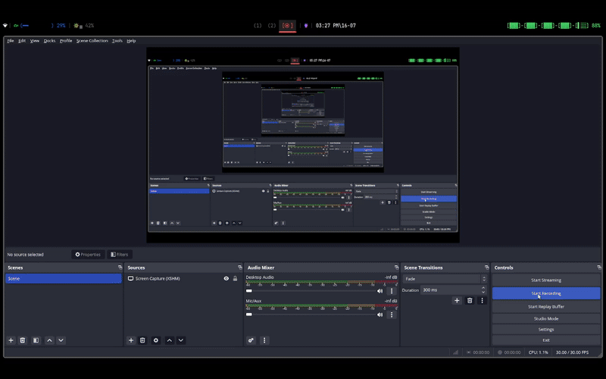Screen dimensions: 606x379
Task: Open the Docks menu
Action: [49, 41]
